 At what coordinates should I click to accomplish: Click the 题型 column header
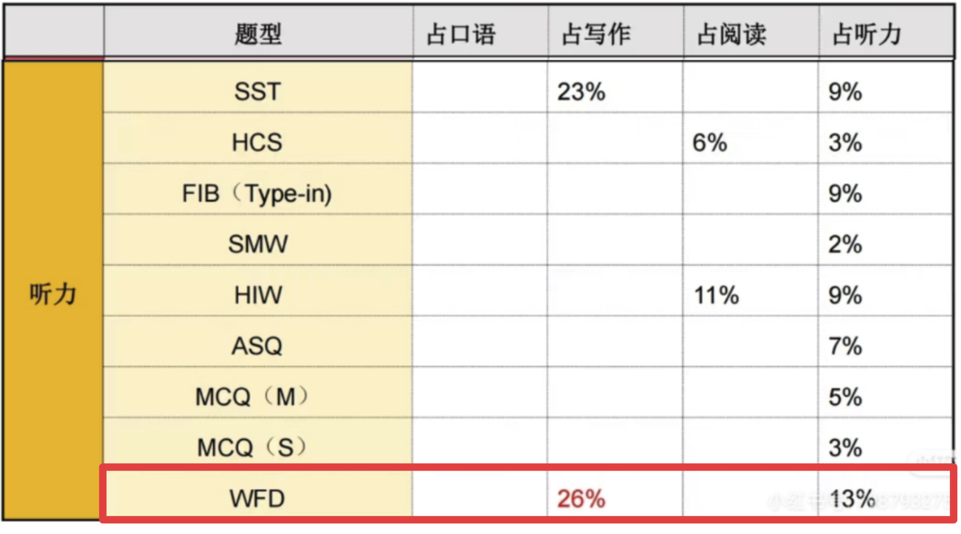pos(258,34)
